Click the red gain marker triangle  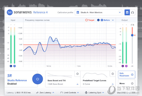(135, 35)
